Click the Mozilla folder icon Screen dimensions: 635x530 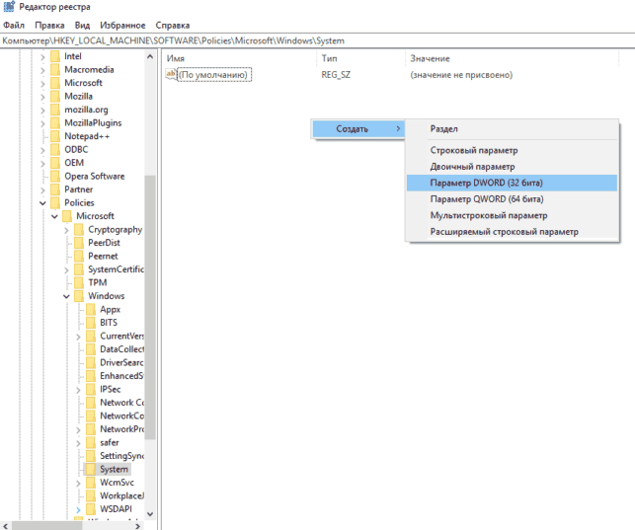[x=55, y=97]
